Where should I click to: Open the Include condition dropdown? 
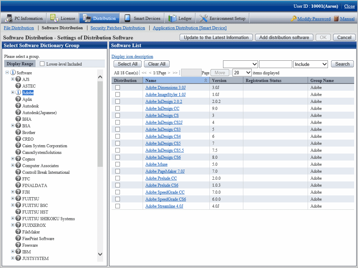[310, 64]
